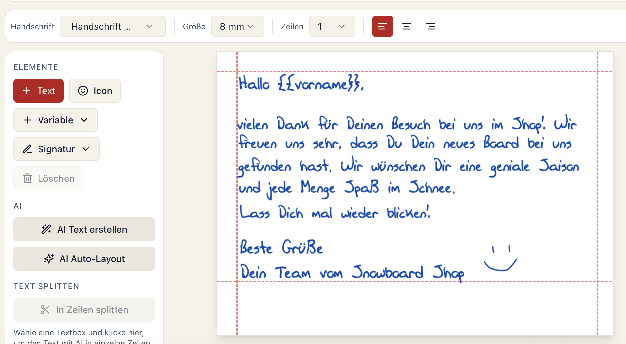
Task: Click AI Auto-Layout button
Action: [x=84, y=259]
